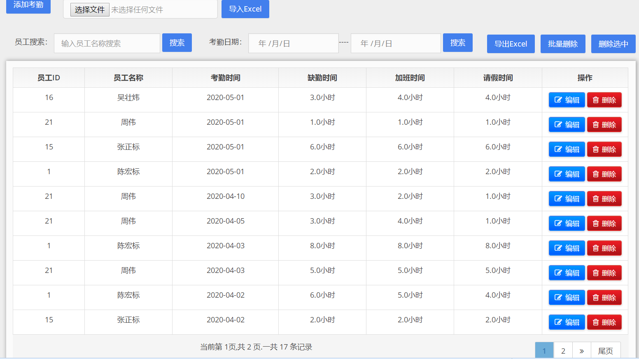The height and width of the screenshot is (359, 639).
Task: Click the 员工ID column header
Action: pos(49,78)
